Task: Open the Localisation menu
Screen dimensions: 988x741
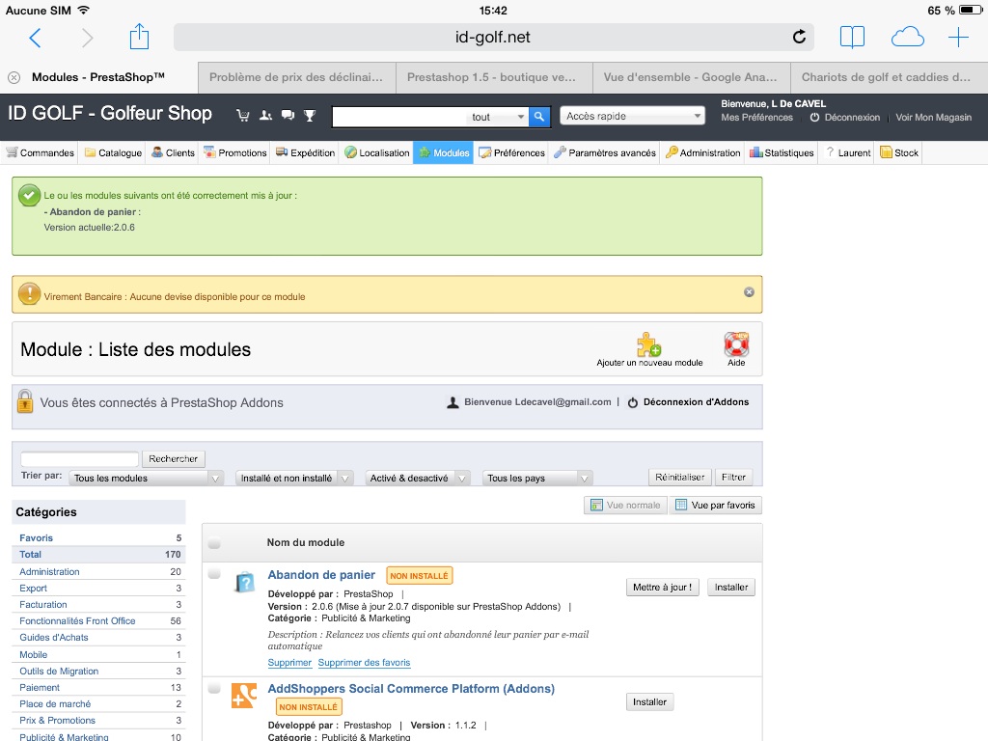Action: [x=377, y=153]
